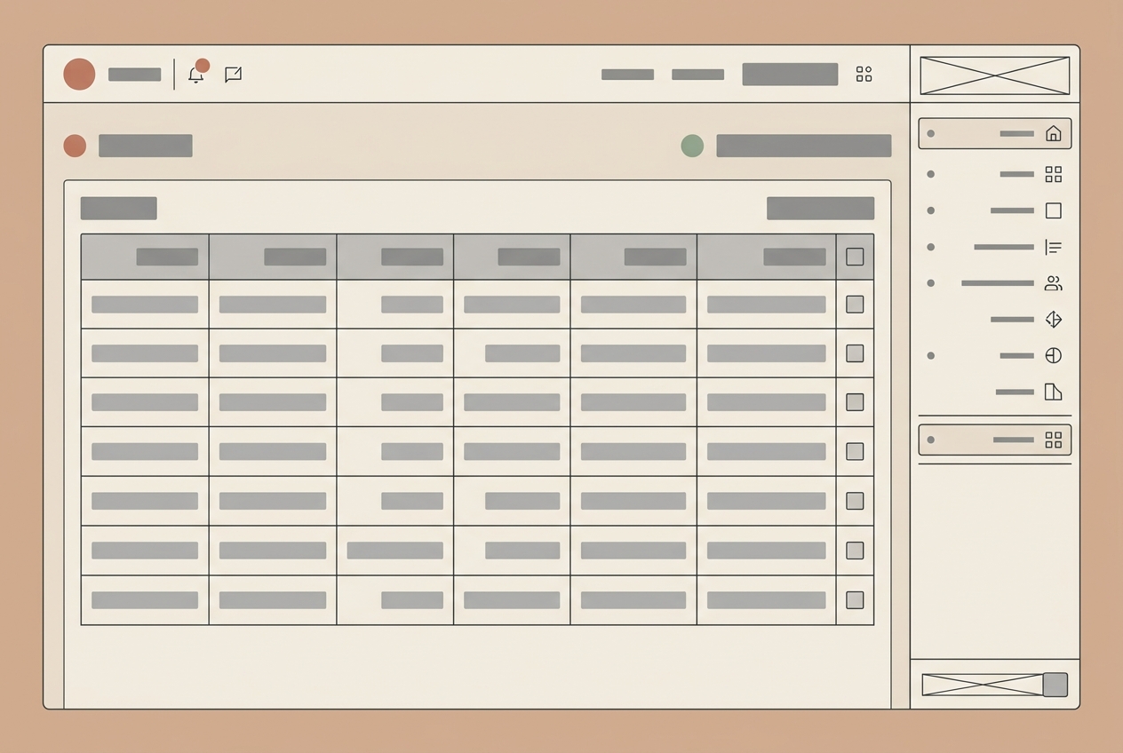Click the diamond-shaped icon in sidebar
Image resolution: width=1123 pixels, height=753 pixels.
pyautogui.click(x=1053, y=319)
